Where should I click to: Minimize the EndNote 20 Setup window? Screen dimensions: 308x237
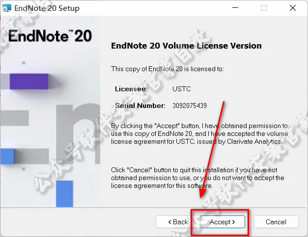pyautogui.click(x=235, y=8)
